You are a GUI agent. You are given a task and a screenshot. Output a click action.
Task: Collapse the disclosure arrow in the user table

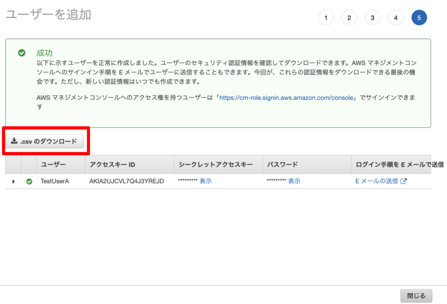click(14, 181)
